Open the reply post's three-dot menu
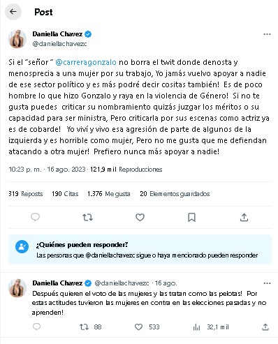This screenshot has height=344, width=278. [267, 283]
